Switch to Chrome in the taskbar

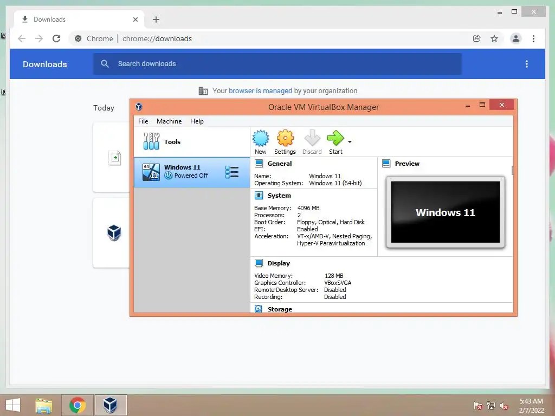pyautogui.click(x=78, y=405)
